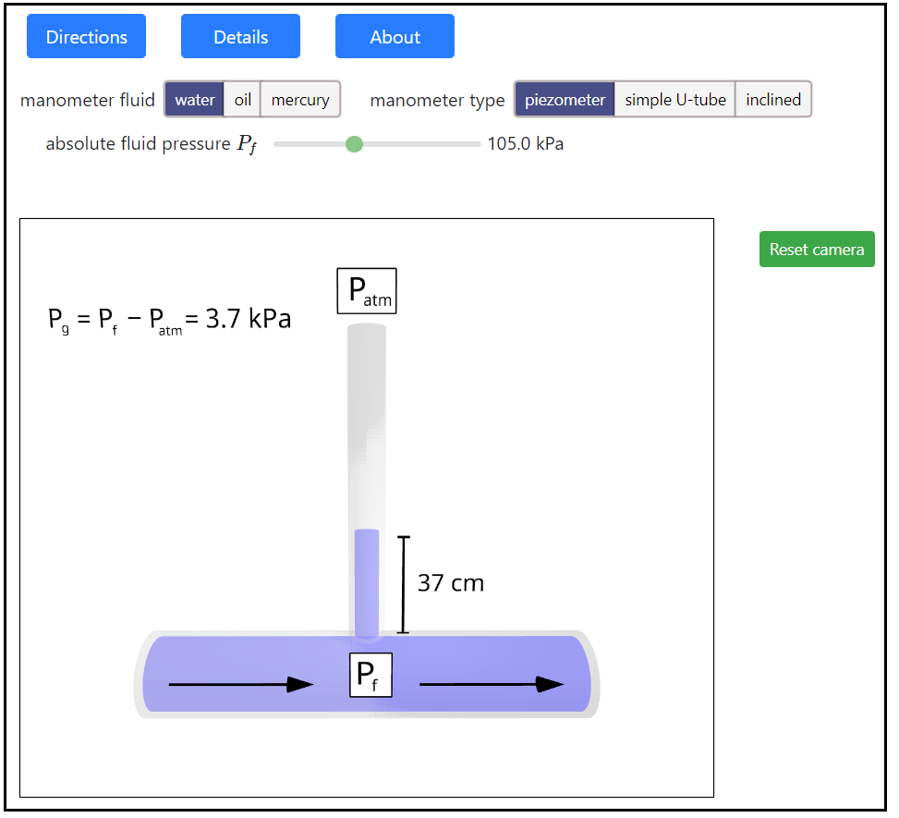Switch manometer fluid to mercury
Image resolution: width=899 pixels, height=818 pixels.
tap(300, 100)
